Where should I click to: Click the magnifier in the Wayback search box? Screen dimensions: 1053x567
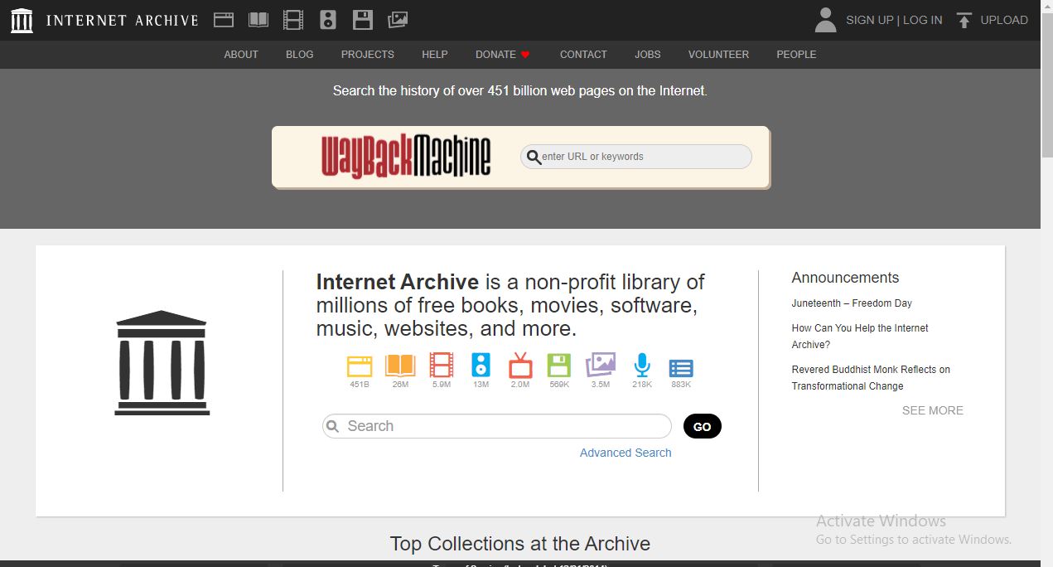534,157
